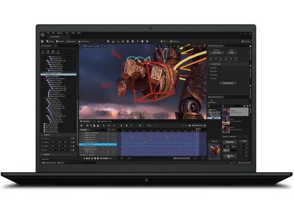
Task: Click the Parent select button in Snap panel
Action: (x=231, y=53)
